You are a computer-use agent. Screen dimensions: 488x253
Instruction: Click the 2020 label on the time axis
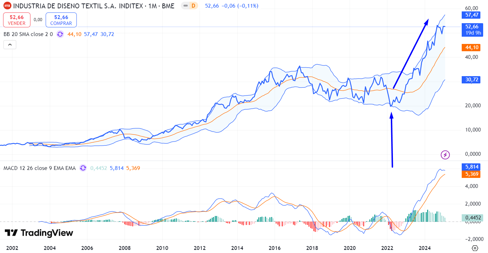click(350, 248)
